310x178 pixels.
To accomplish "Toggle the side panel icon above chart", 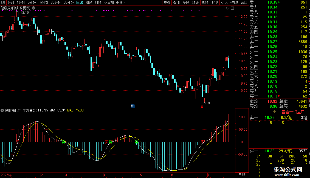I will [x=232, y=8].
